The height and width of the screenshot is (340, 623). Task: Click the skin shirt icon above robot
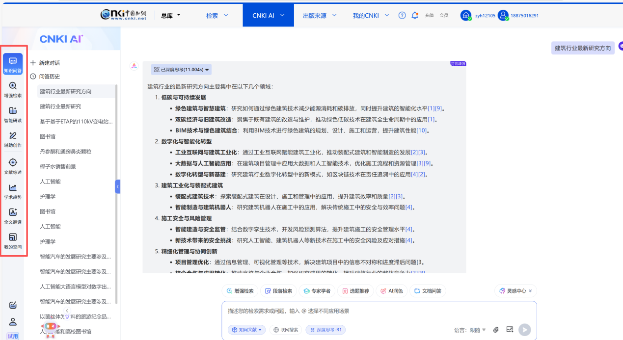67,317
